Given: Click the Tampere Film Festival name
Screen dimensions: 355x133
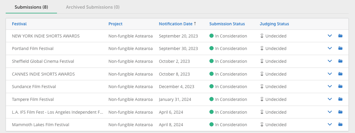Looking at the screenshot, I should (33, 99).
